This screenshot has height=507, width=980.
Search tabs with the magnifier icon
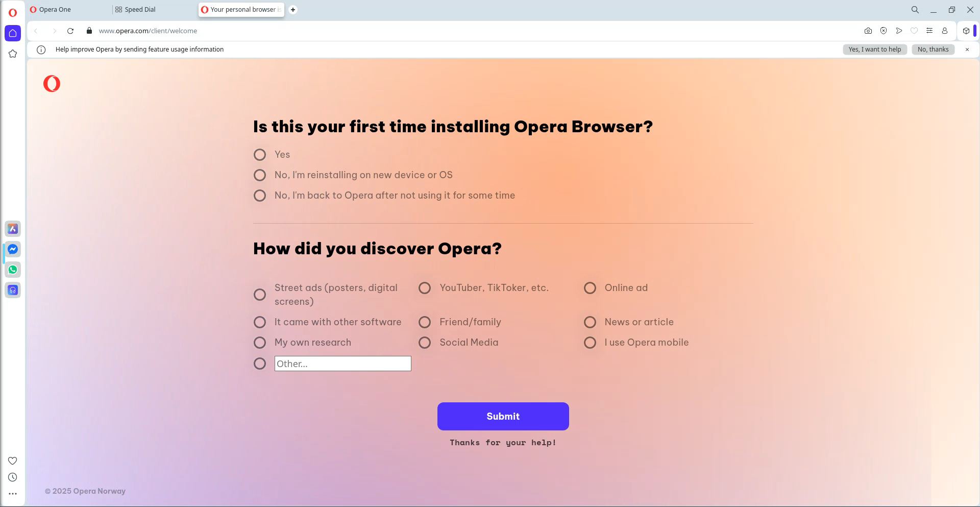pos(915,10)
